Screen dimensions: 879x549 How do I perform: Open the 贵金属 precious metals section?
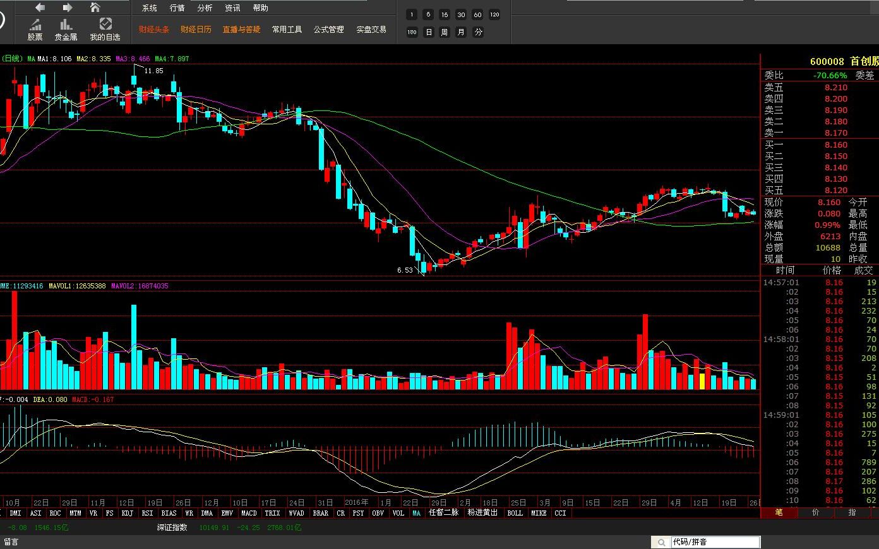[66, 30]
